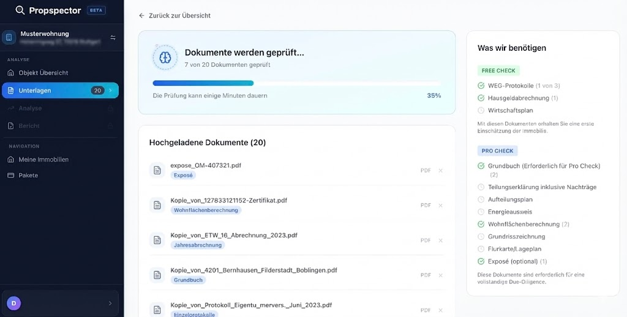Click the Exposé (optional) check icon
Image resolution: width=627 pixels, height=317 pixels.
pyautogui.click(x=481, y=261)
